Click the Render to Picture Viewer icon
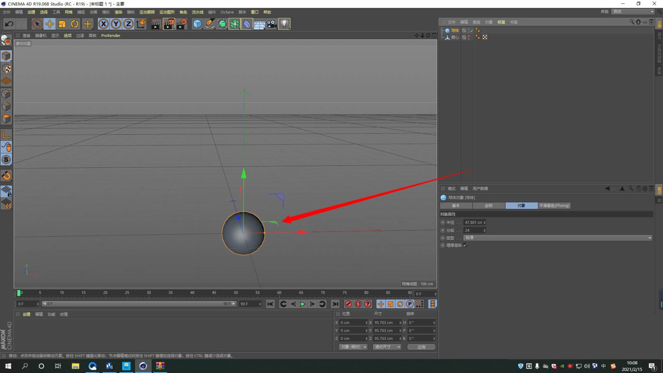The width and height of the screenshot is (663, 373). point(169,24)
